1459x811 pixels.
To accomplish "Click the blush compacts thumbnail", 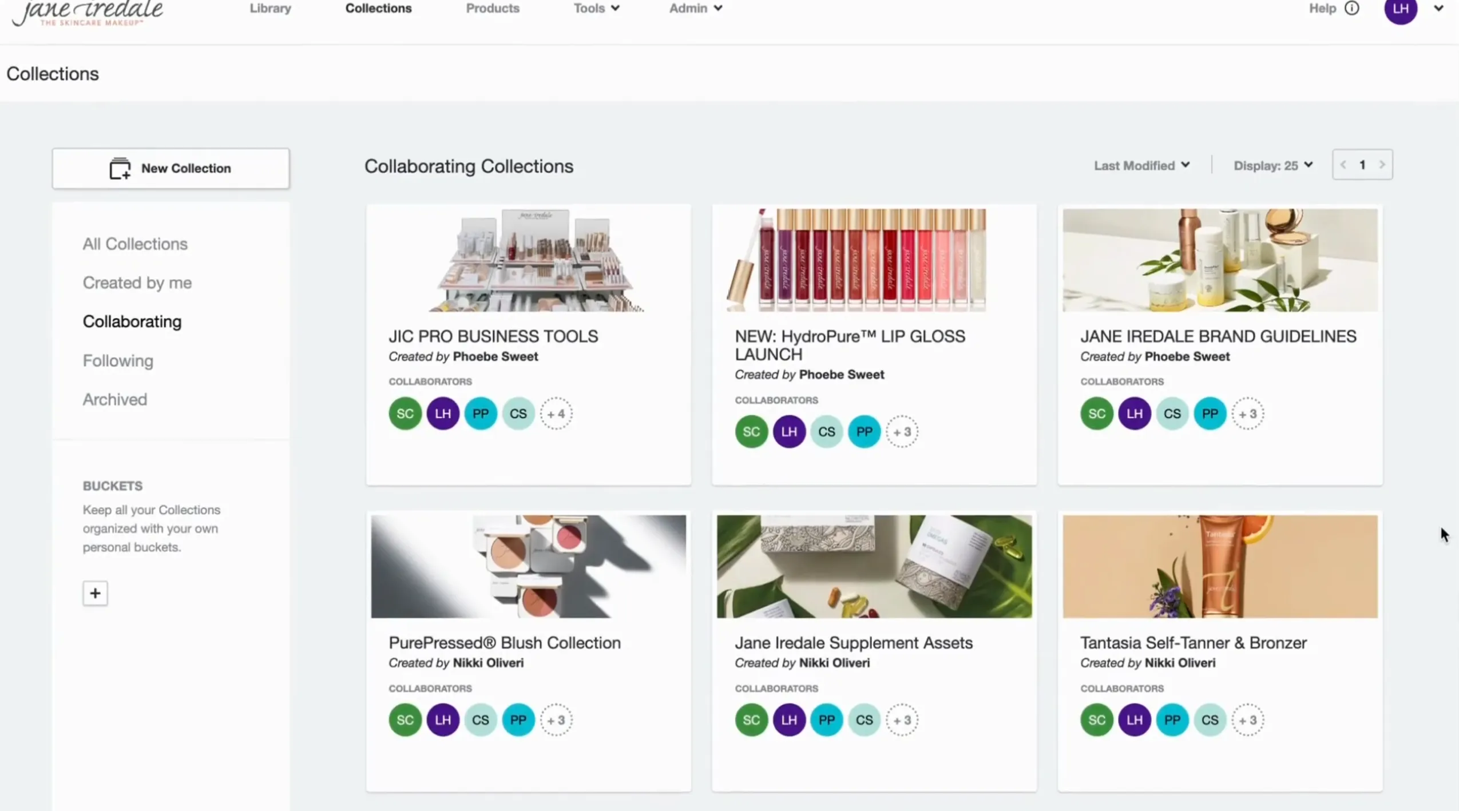I will [x=529, y=567].
